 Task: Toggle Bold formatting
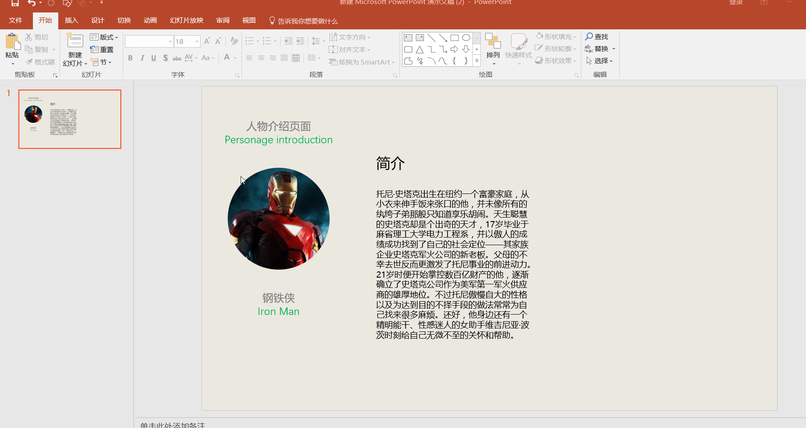coord(130,58)
